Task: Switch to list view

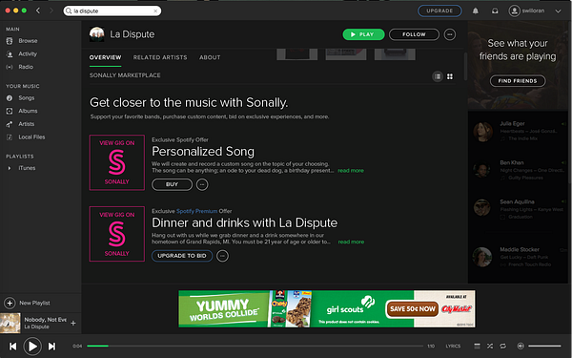Action: coord(438,76)
